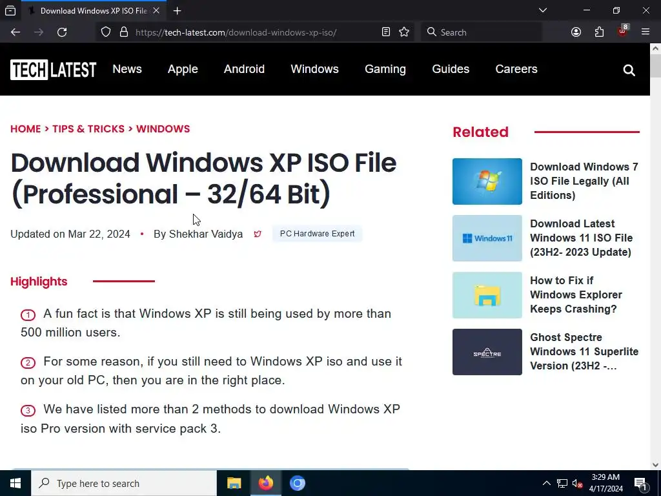This screenshot has height=496, width=661.
Task: Open the network status tray icon
Action: 562,483
